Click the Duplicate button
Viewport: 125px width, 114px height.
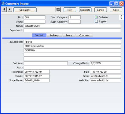click(x=85, y=10)
